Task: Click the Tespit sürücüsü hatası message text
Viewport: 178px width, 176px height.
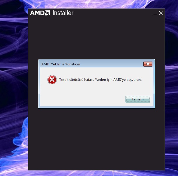Action: point(77,80)
